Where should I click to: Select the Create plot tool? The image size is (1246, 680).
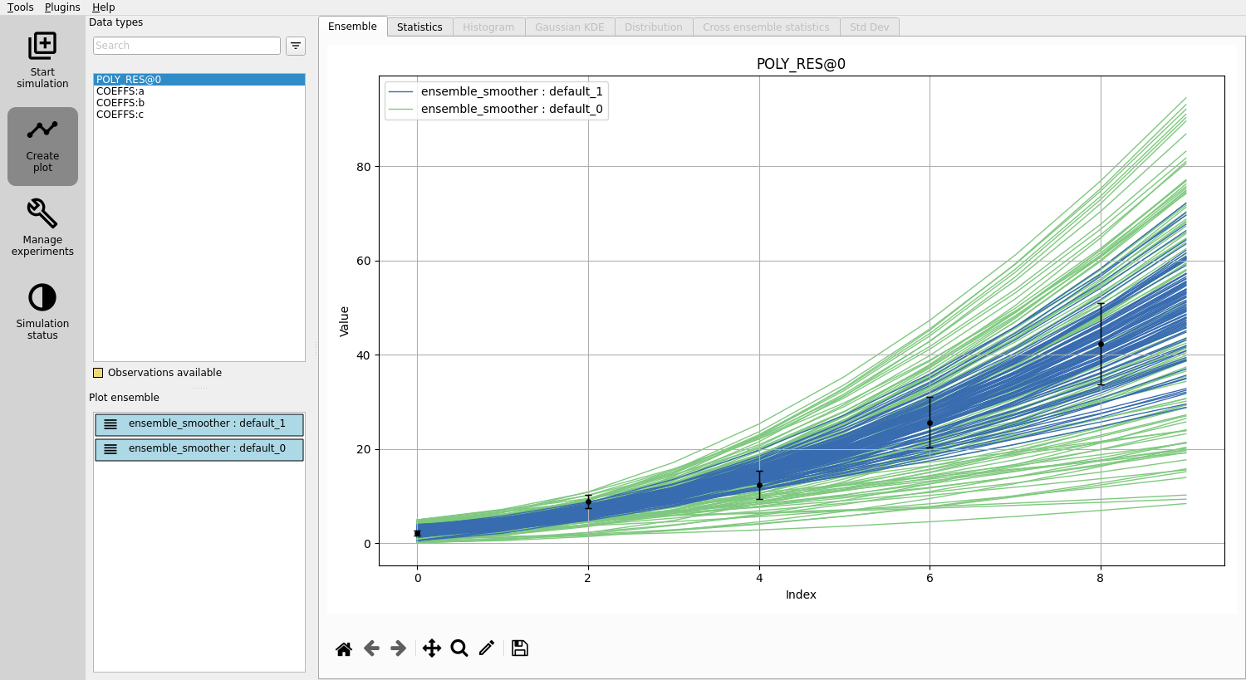(x=42, y=146)
